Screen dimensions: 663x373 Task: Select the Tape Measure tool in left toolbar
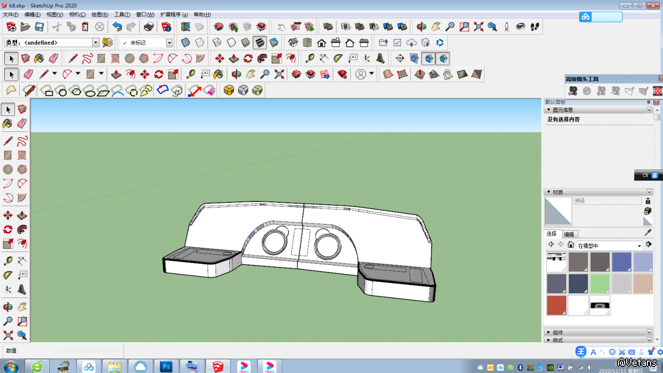(8, 261)
